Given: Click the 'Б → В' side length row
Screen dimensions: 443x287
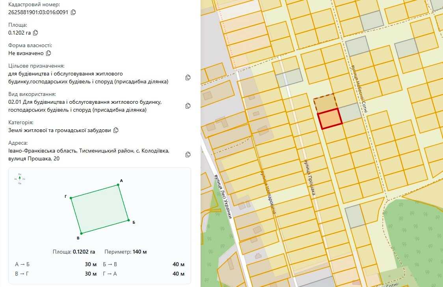Looking at the screenshot, I should click(x=143, y=265).
